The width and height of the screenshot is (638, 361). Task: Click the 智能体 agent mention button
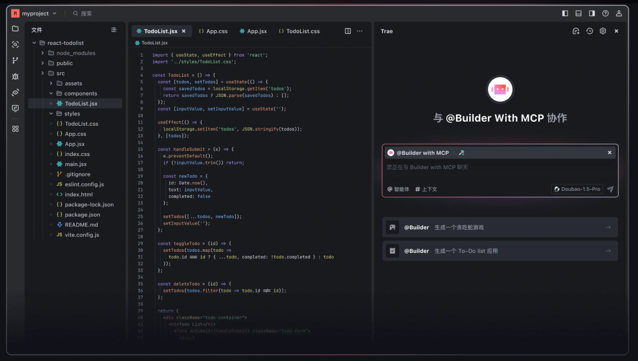point(398,189)
